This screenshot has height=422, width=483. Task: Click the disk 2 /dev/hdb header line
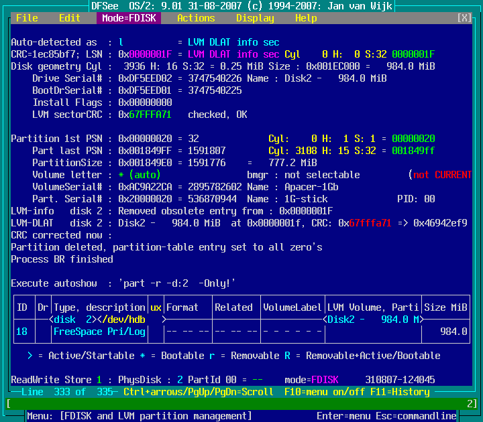[x=99, y=320]
